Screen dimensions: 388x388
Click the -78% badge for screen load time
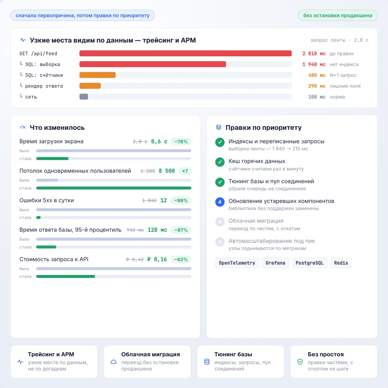tap(181, 142)
